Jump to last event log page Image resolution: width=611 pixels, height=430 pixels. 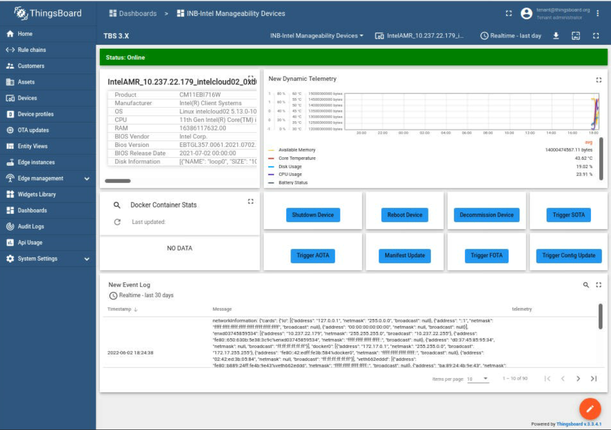tap(594, 379)
